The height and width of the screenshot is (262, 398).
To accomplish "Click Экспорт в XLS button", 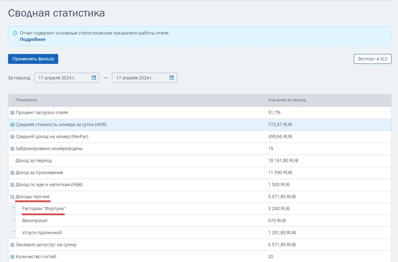I will pos(373,59).
